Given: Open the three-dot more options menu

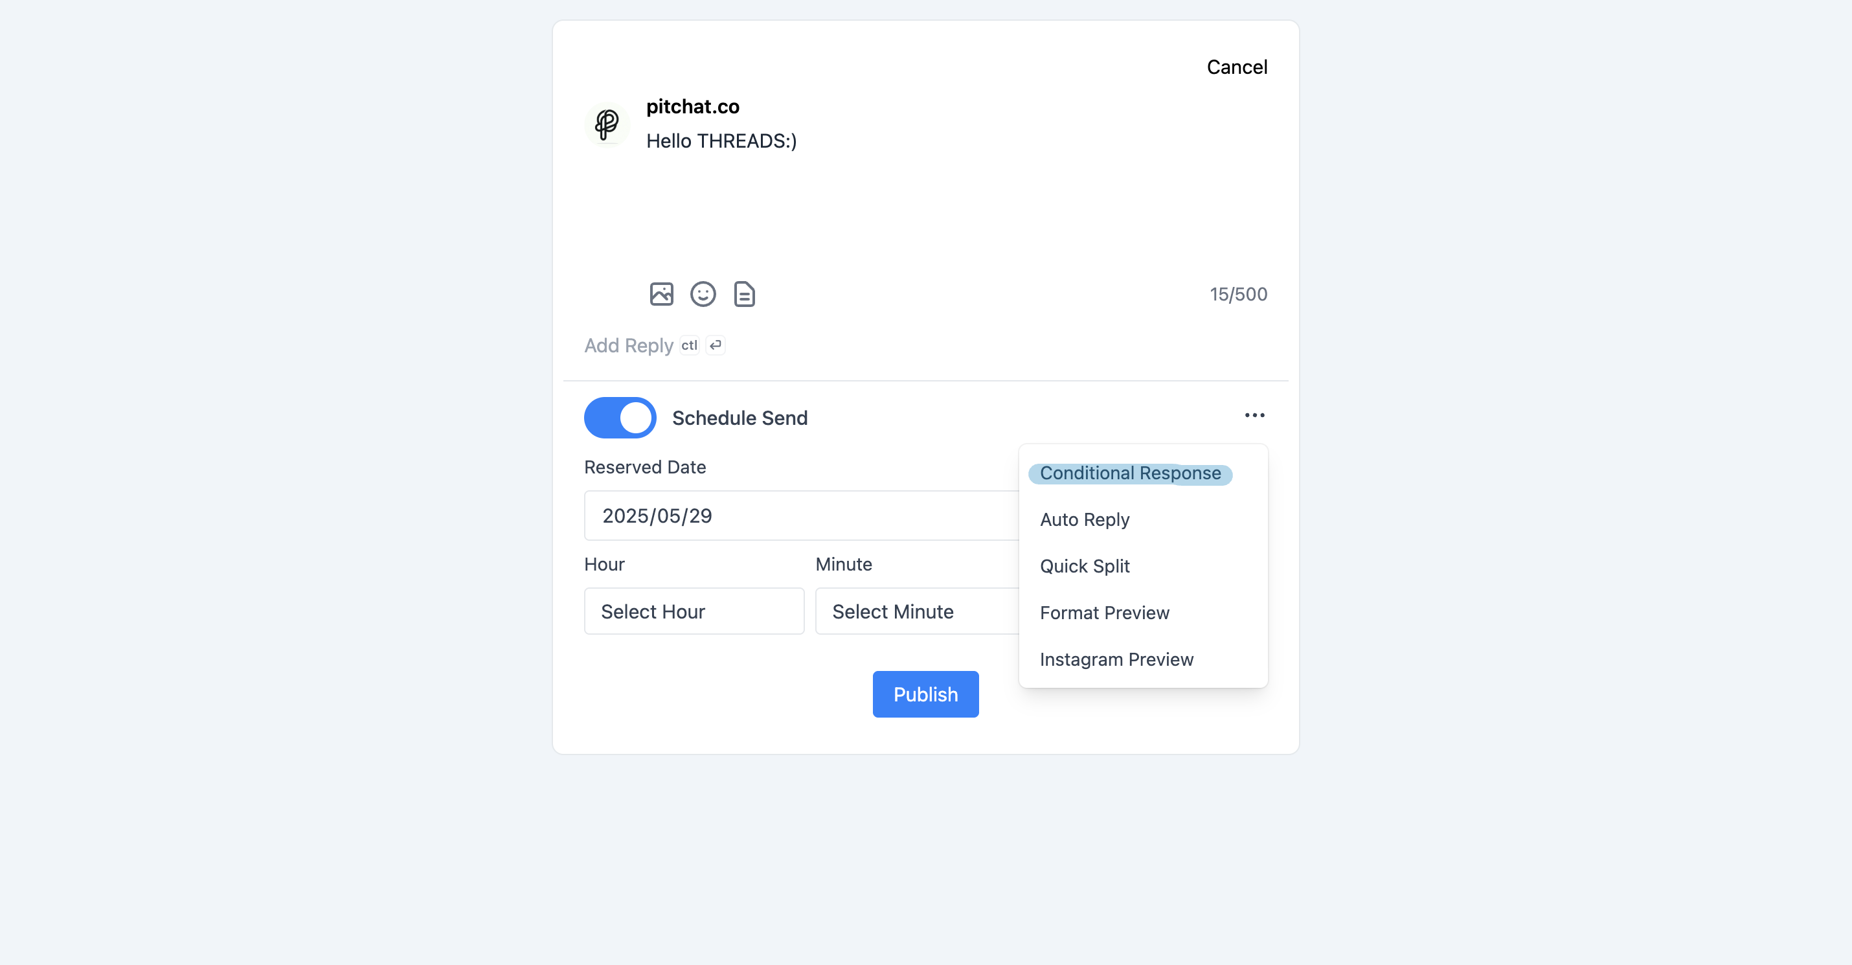Looking at the screenshot, I should (1254, 415).
